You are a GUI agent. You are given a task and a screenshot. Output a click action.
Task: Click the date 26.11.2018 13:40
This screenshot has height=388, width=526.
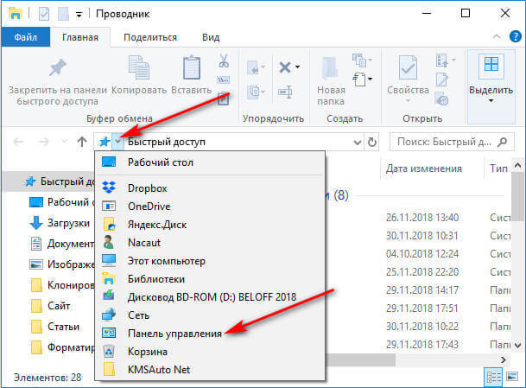tap(422, 218)
